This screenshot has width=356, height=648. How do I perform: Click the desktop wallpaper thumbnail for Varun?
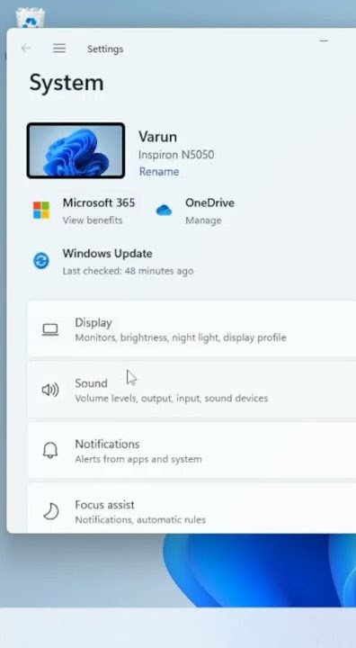76,151
